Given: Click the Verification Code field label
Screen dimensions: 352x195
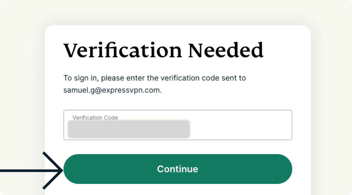Looking at the screenshot, I should pos(95,118).
